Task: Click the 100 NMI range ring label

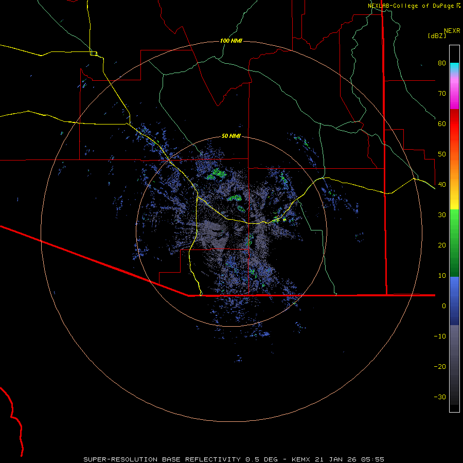Action: pyautogui.click(x=231, y=41)
